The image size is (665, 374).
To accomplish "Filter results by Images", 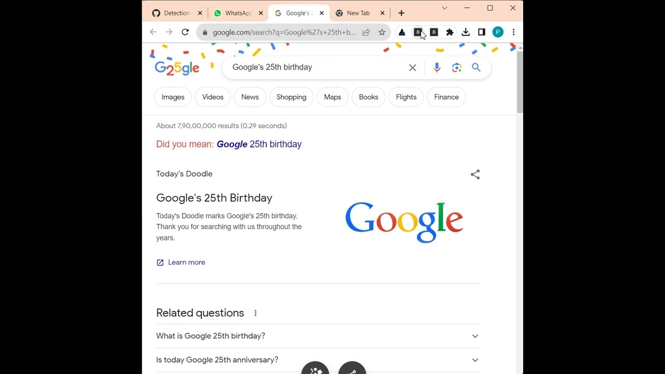I will [x=173, y=97].
